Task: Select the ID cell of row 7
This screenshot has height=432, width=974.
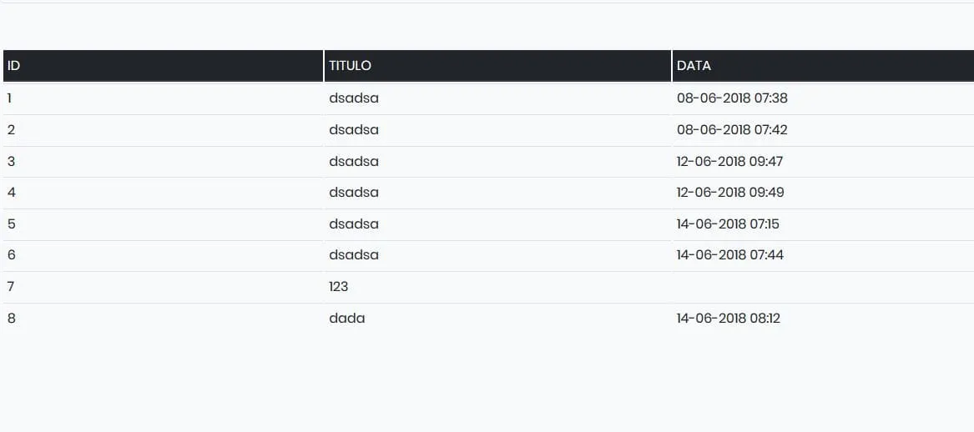Action: tap(11, 287)
